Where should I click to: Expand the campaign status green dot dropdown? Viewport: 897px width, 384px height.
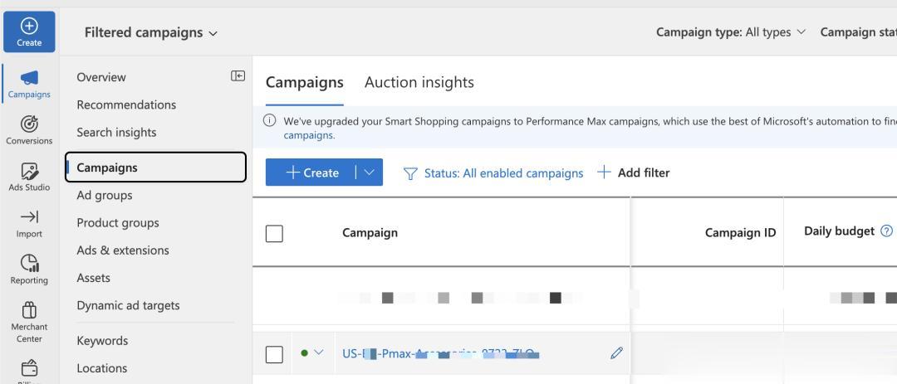point(318,353)
